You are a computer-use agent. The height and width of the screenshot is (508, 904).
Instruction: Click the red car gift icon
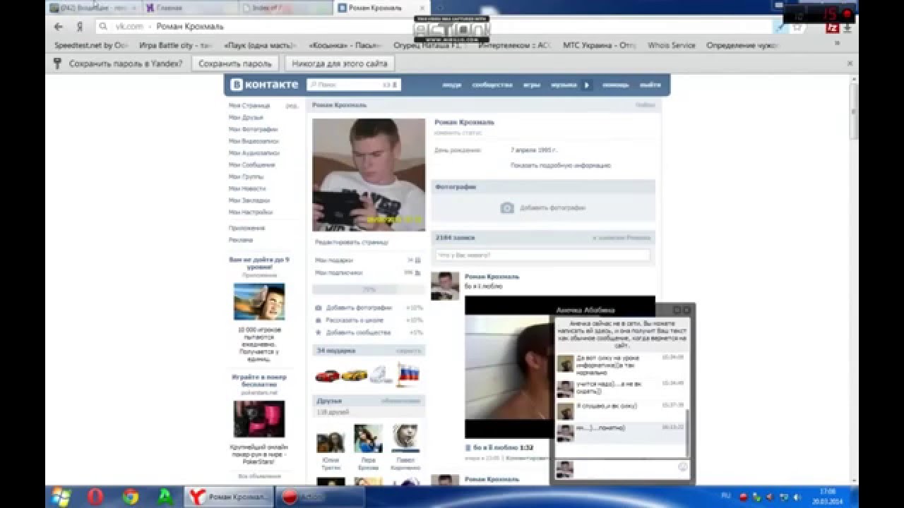point(327,375)
